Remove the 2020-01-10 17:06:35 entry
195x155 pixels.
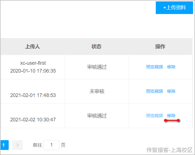171,67
